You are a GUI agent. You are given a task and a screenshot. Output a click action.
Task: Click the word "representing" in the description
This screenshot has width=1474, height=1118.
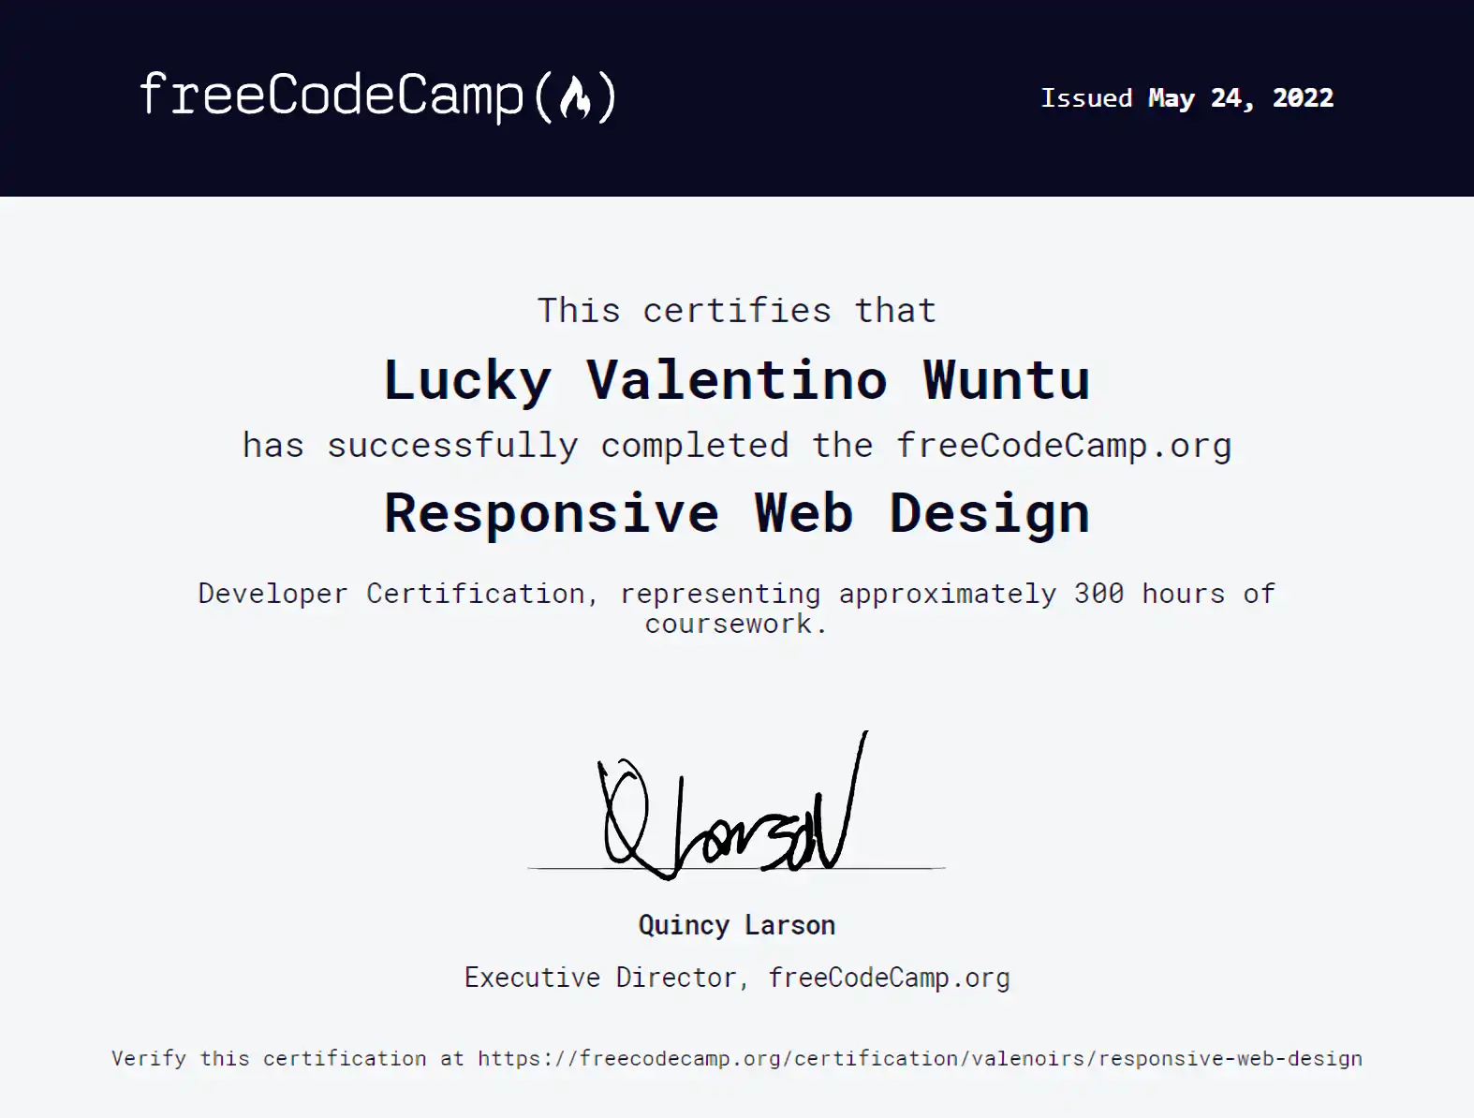[x=719, y=594]
